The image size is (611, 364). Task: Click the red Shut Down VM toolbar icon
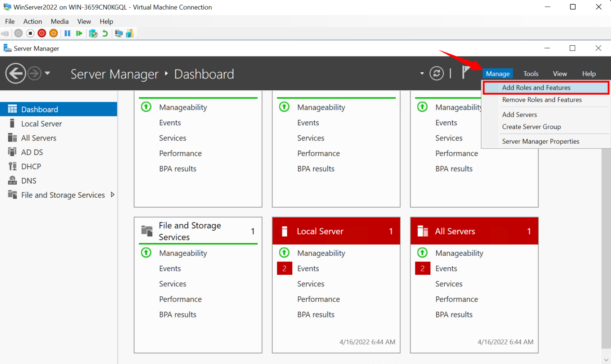(x=42, y=33)
